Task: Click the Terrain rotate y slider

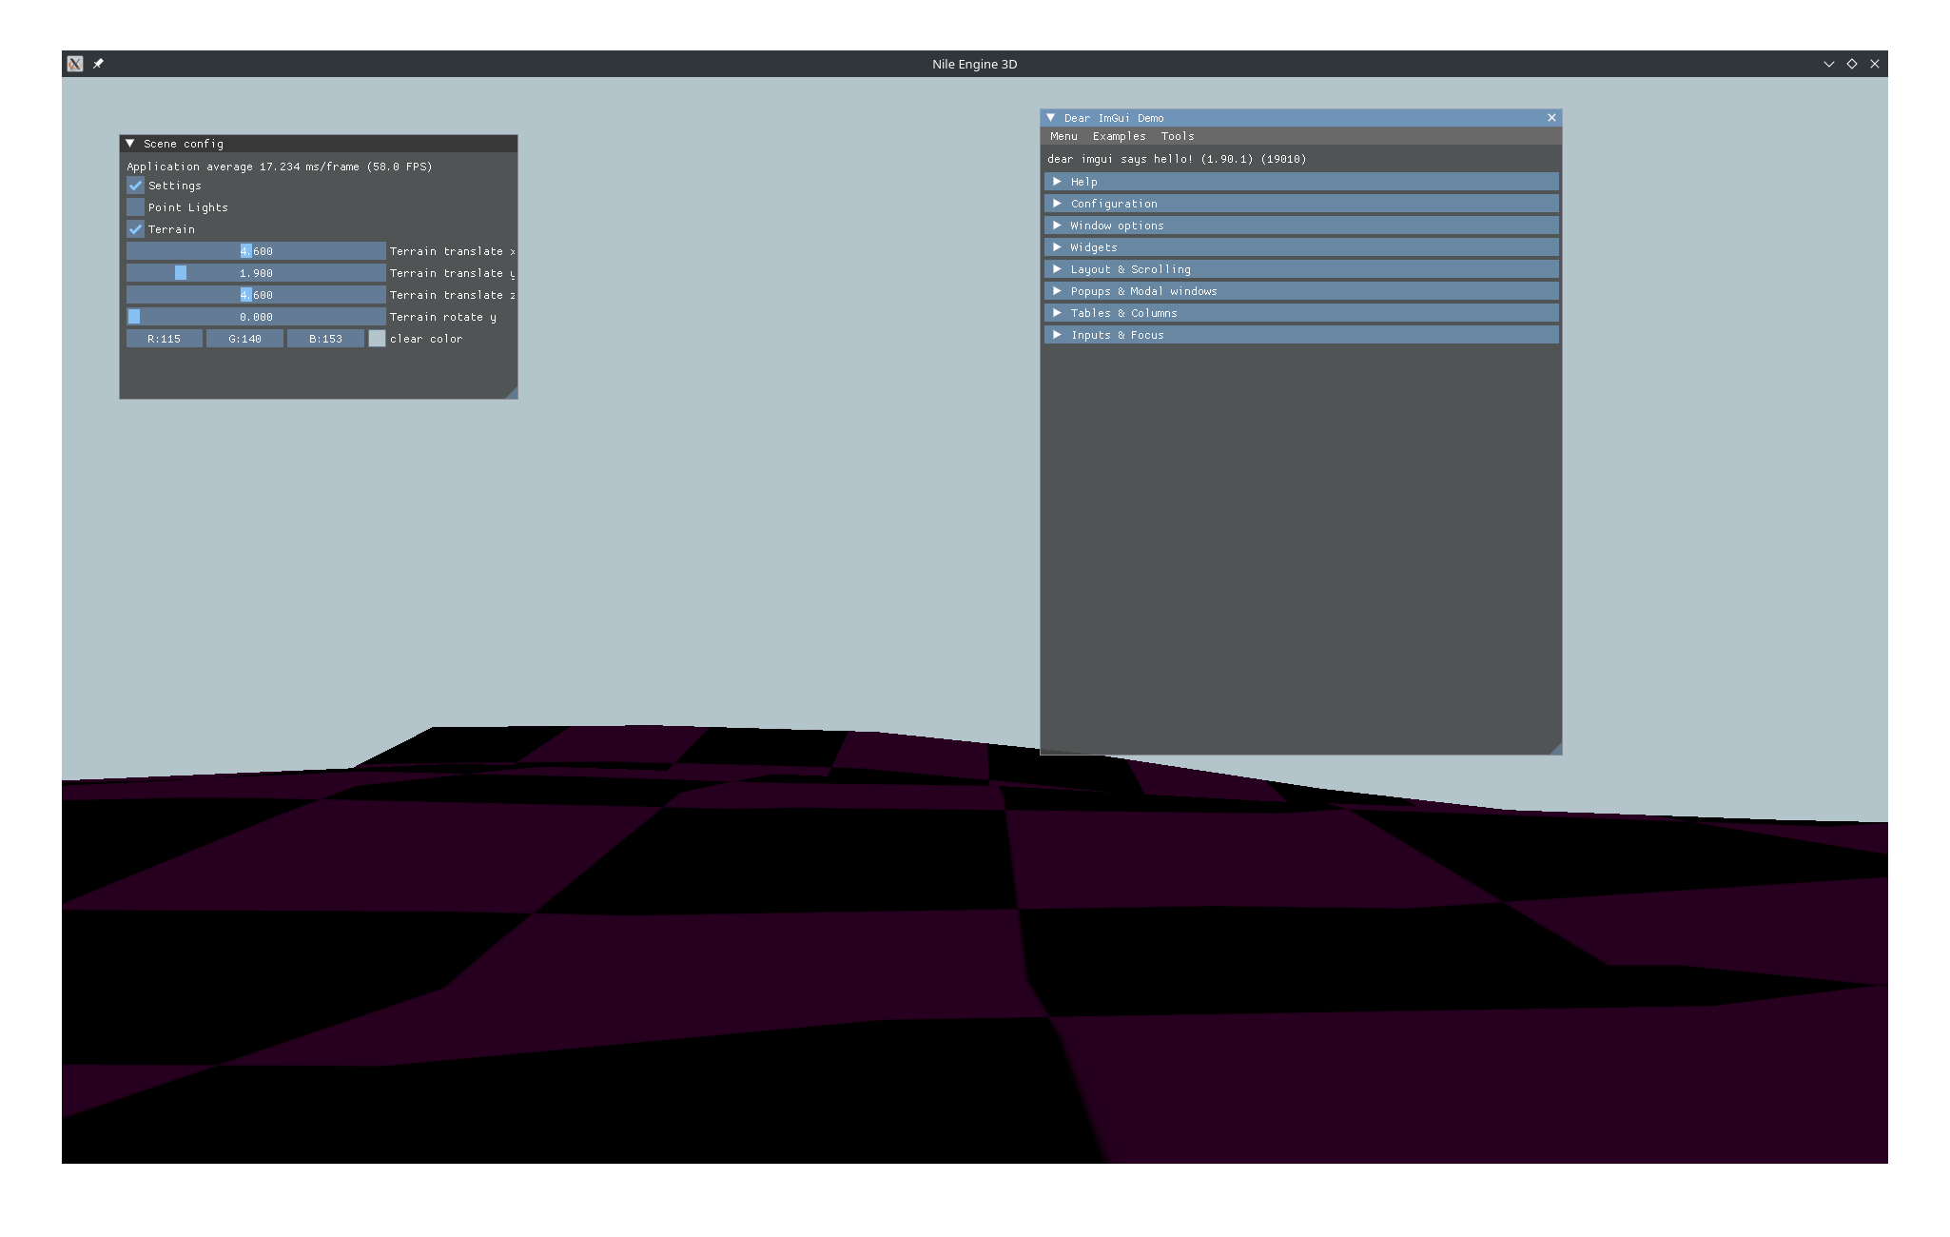Action: click(x=256, y=317)
